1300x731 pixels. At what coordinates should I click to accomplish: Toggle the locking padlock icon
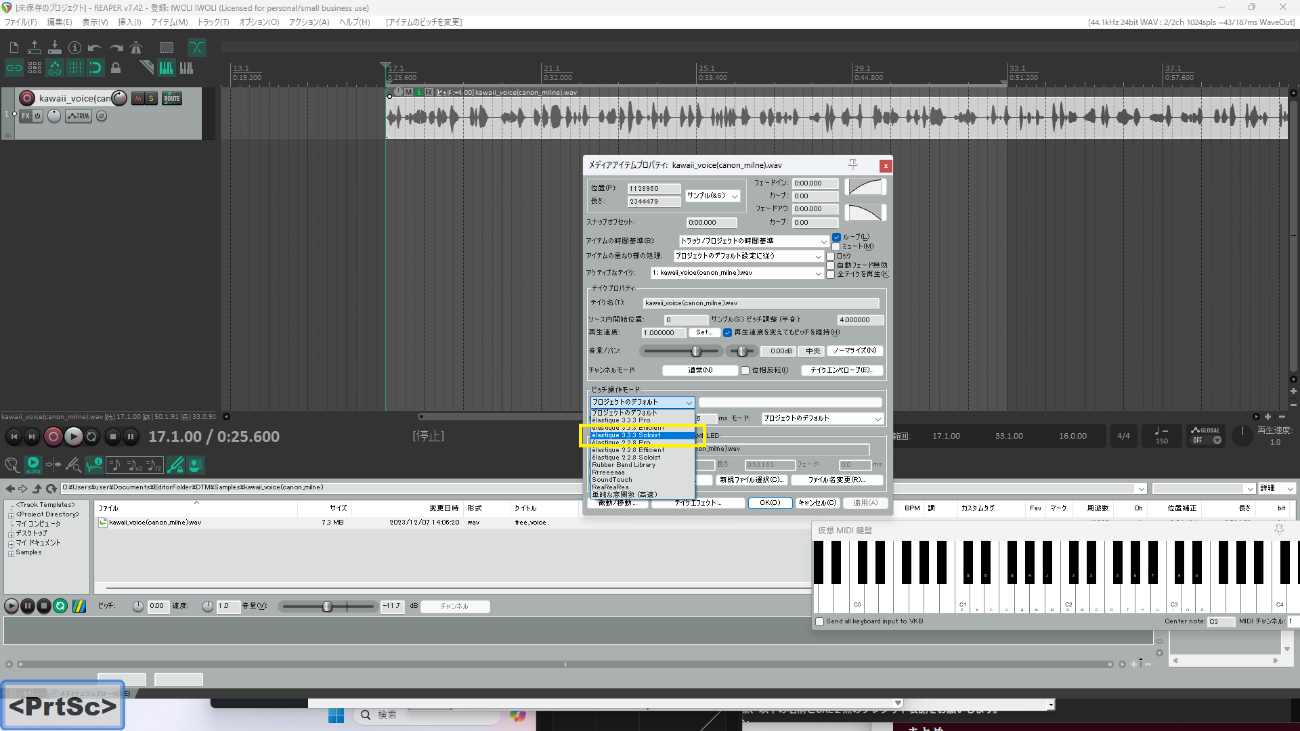point(116,68)
